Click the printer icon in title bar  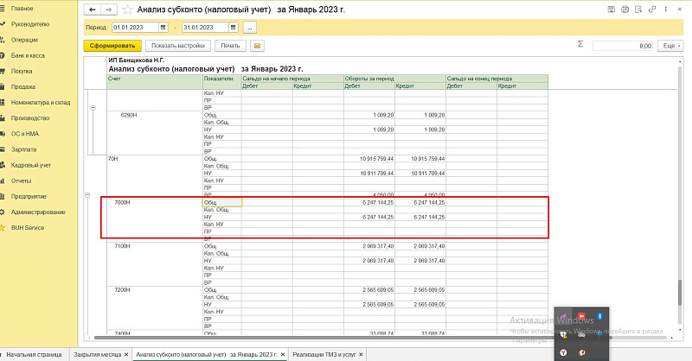tap(624, 9)
